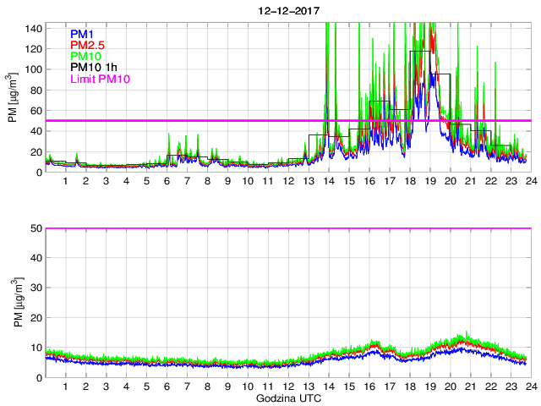Click the magenta Limit PM10 legend label
The width and height of the screenshot is (541, 406).
click(x=101, y=80)
